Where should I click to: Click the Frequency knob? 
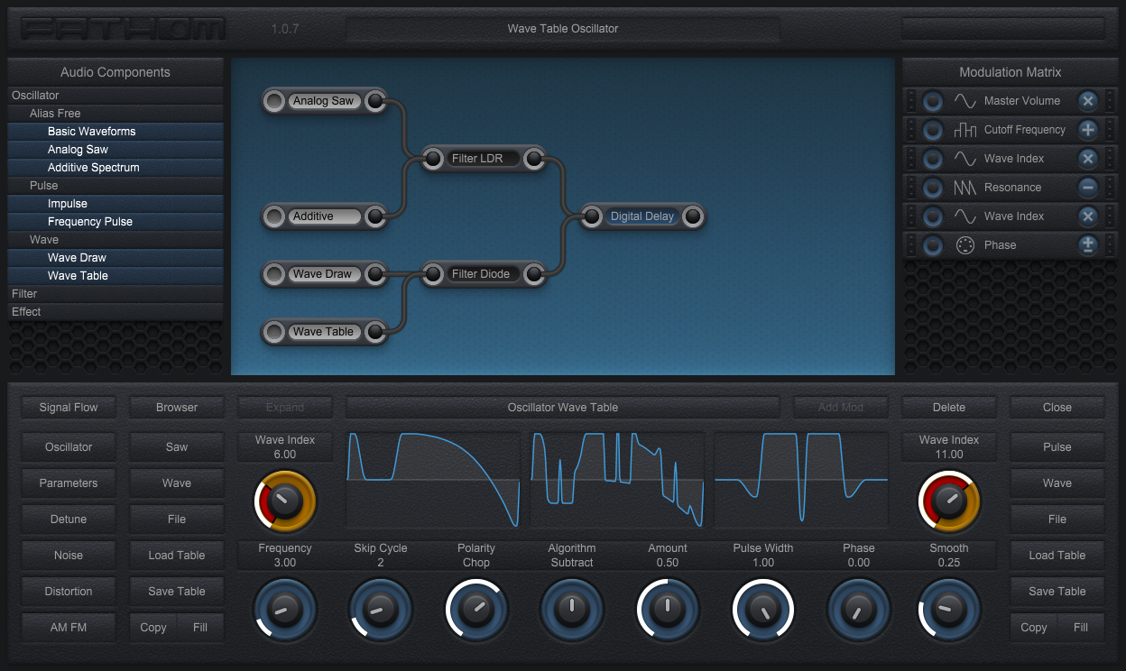[285, 609]
